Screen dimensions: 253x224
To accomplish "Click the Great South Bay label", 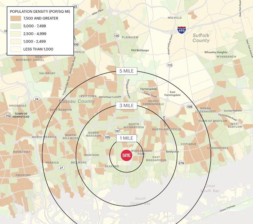I will [x=210, y=188].
